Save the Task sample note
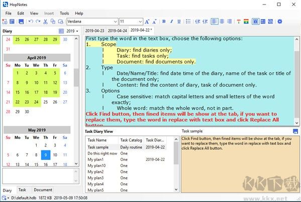Screen dimensions: 301x202 pyautogui.click(x=295, y=131)
